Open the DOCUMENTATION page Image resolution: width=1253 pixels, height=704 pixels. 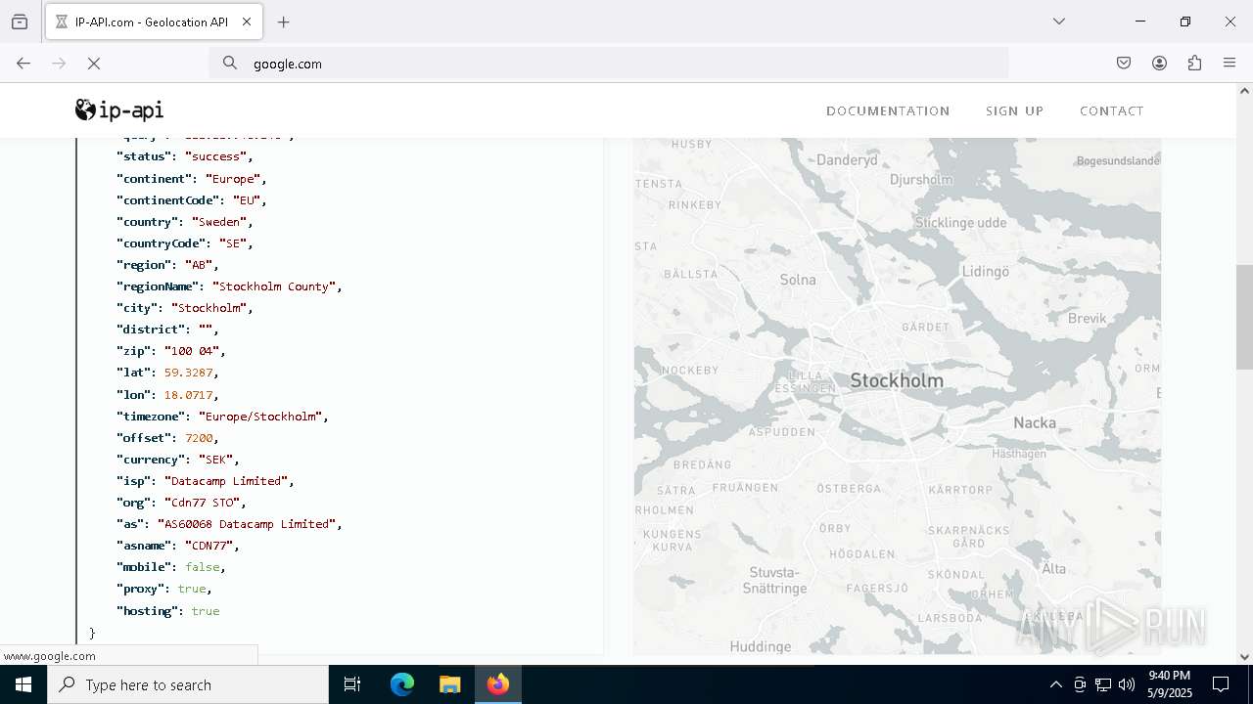[888, 111]
